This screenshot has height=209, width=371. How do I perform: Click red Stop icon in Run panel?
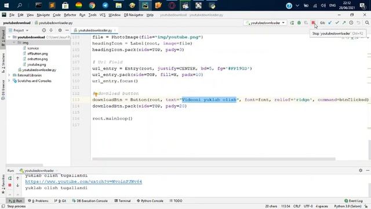pyautogui.click(x=10, y=185)
